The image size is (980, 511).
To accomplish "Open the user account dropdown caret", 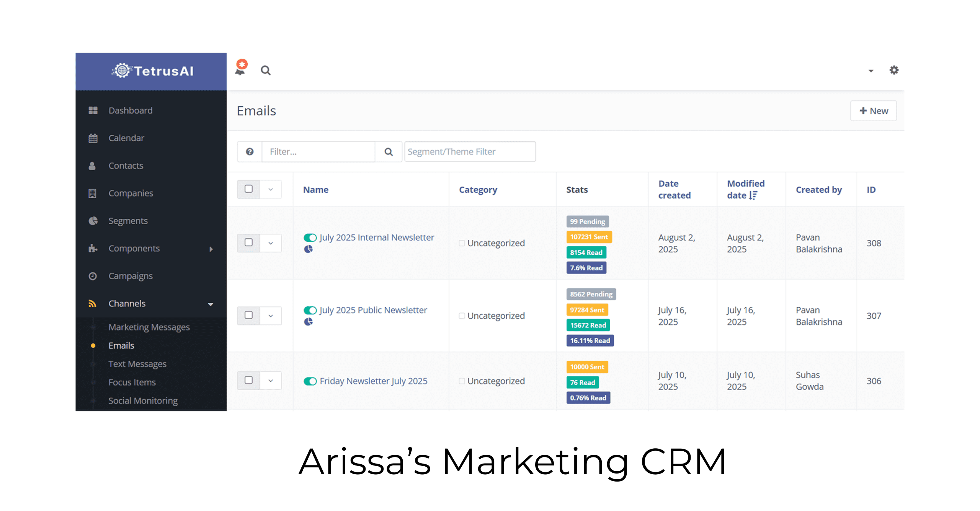I will click(x=871, y=71).
